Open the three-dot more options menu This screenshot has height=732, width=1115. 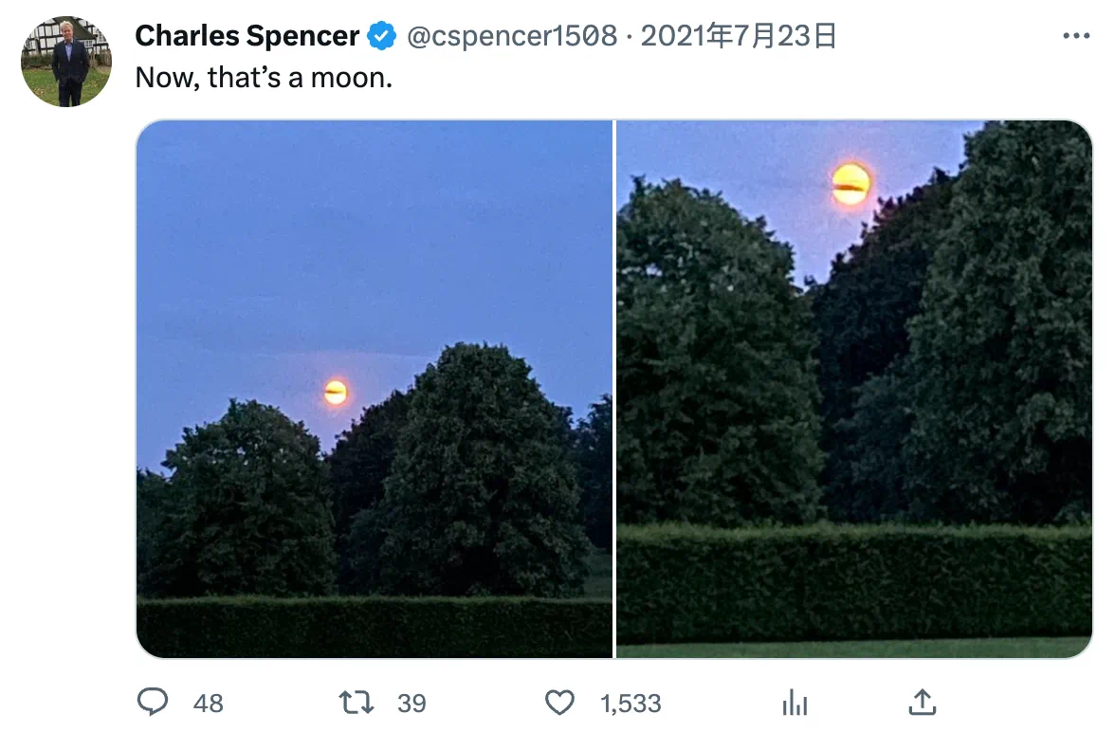pyautogui.click(x=1076, y=36)
